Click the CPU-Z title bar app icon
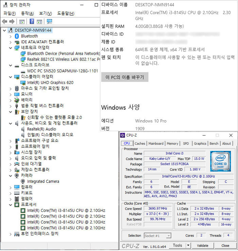 click(123, 136)
